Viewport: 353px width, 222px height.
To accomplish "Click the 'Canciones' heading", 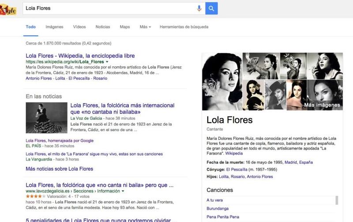I will coord(220,190).
